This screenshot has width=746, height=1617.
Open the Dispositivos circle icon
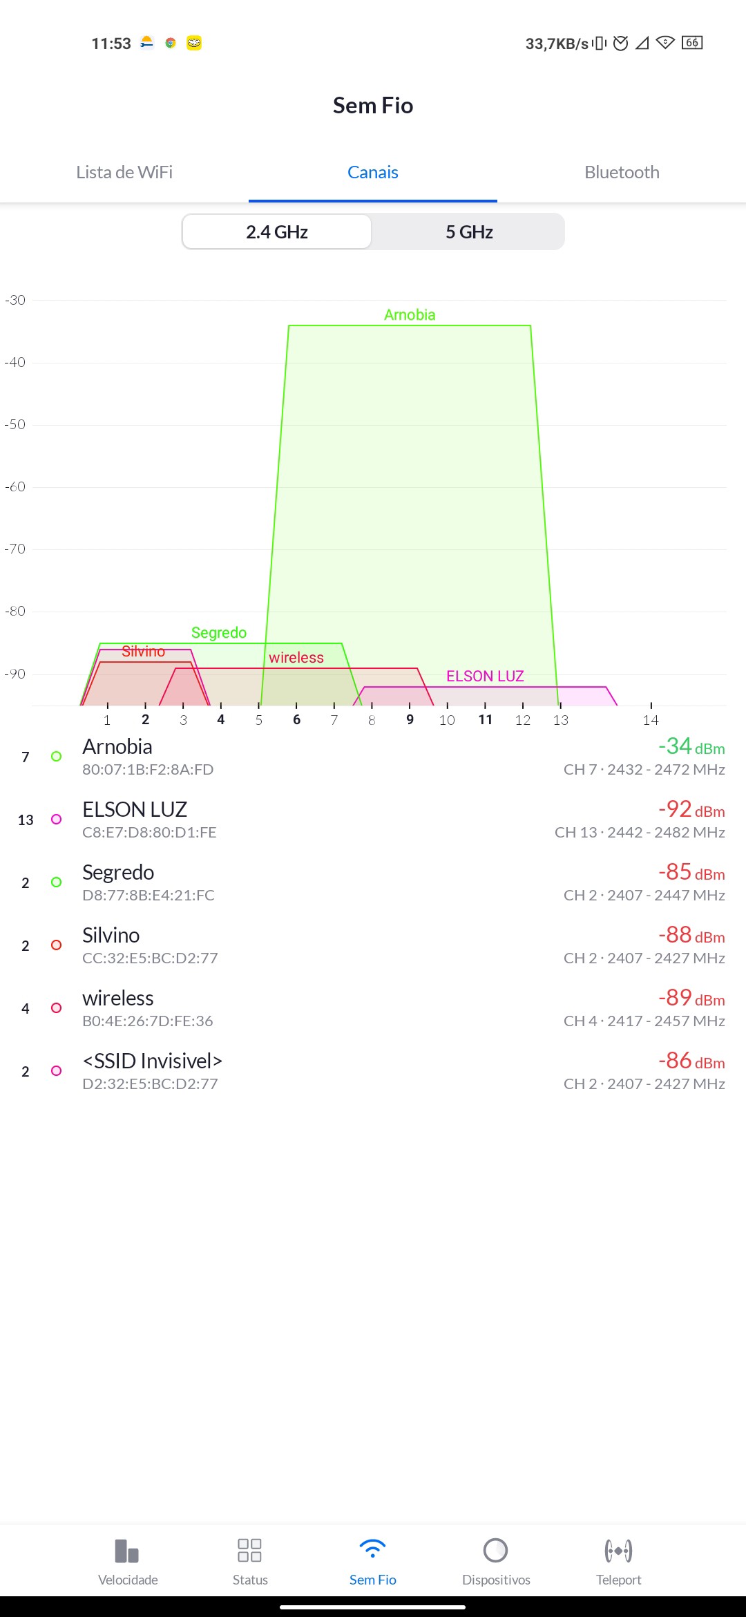coord(496,1551)
